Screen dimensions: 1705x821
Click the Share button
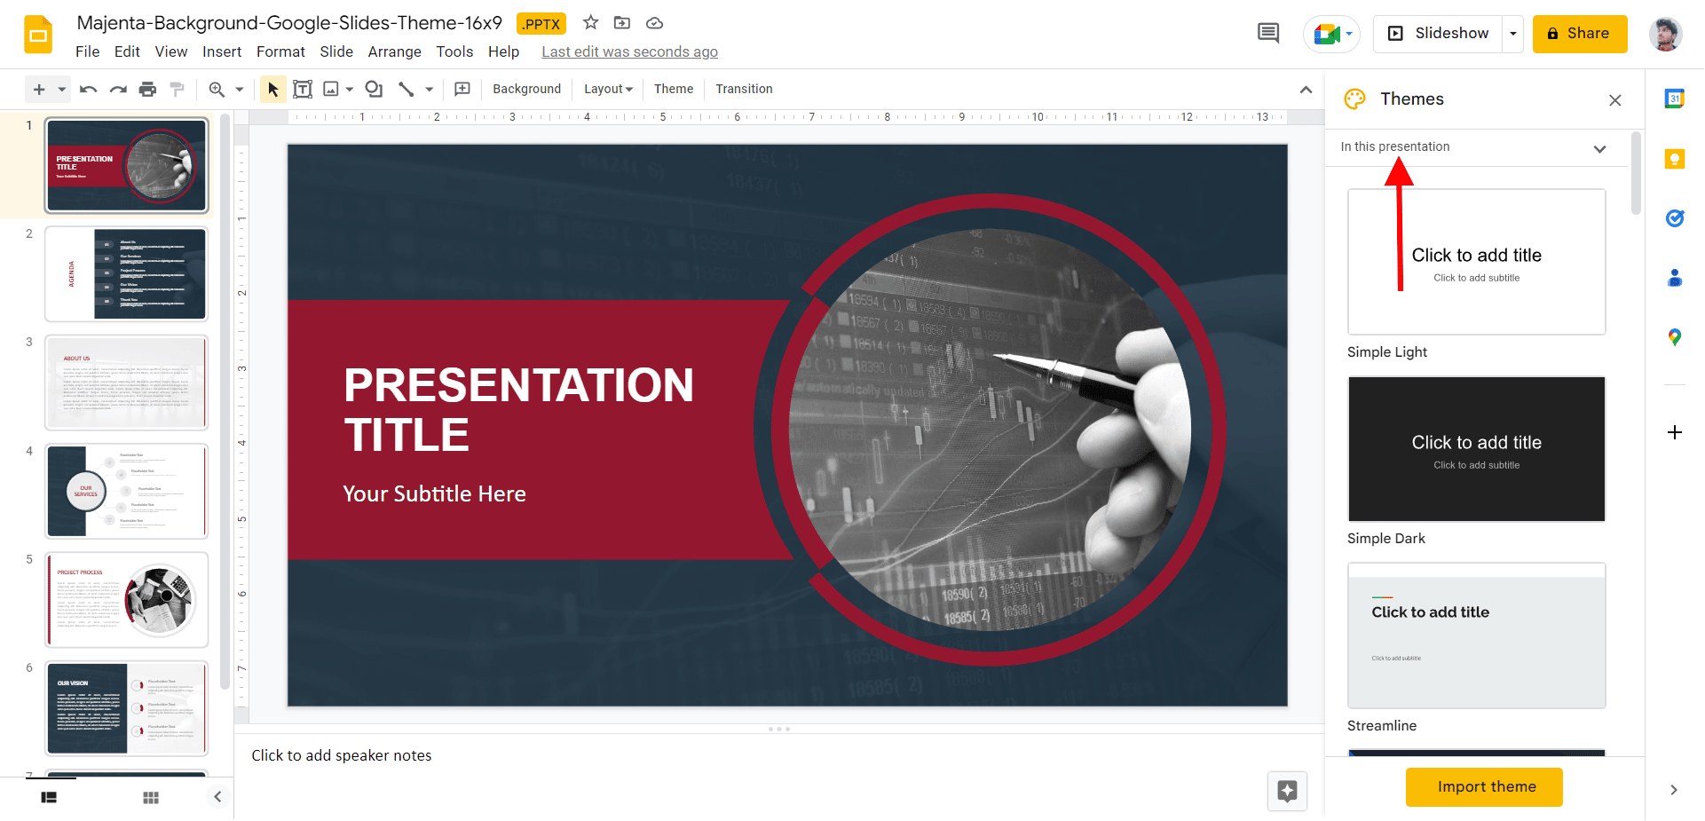1579,34
